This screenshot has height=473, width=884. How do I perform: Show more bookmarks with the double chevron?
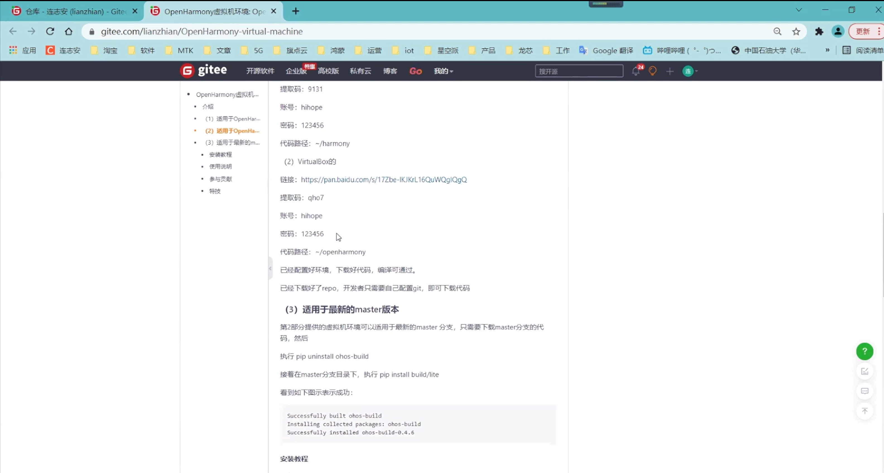pyautogui.click(x=827, y=50)
